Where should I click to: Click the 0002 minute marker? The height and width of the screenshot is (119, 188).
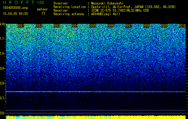(x=39, y=26)
